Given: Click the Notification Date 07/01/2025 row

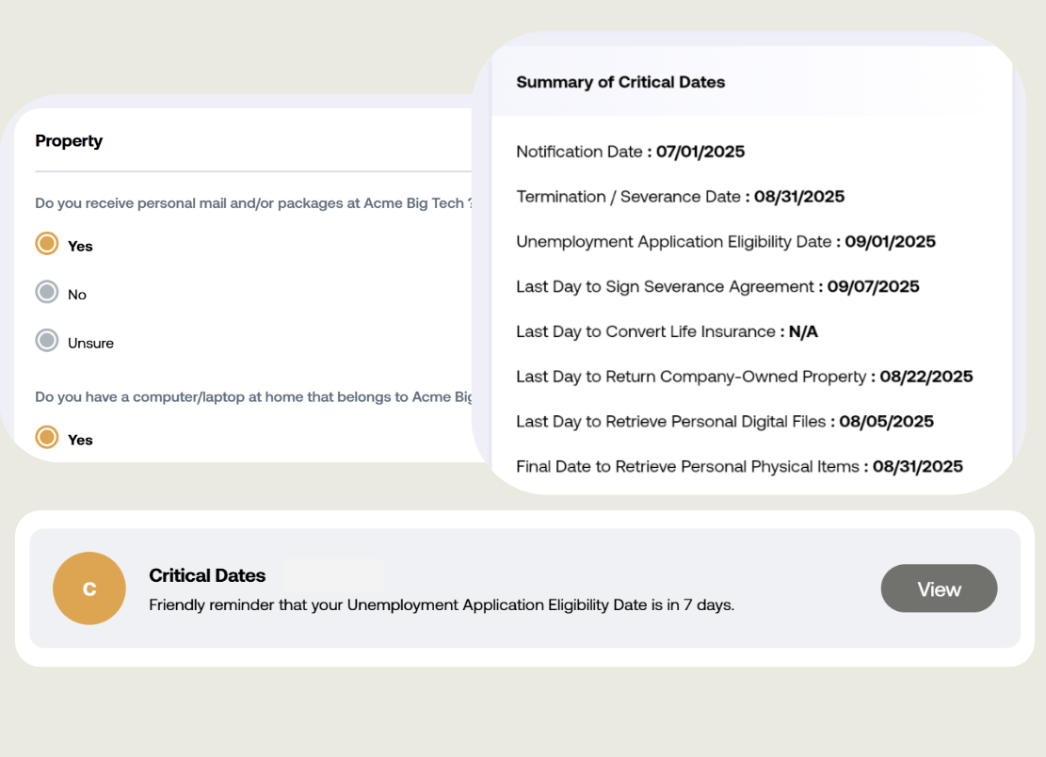Looking at the screenshot, I should pyautogui.click(x=631, y=152).
